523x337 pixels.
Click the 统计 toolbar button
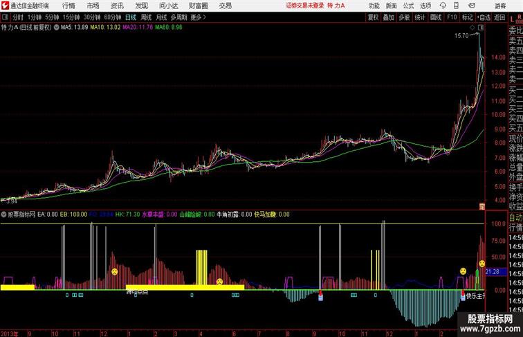click(420, 17)
